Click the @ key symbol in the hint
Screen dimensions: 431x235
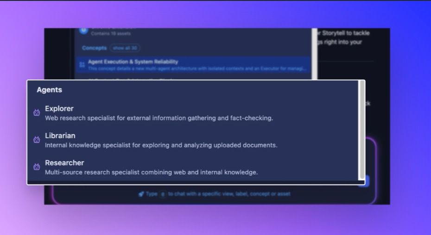[163, 194]
